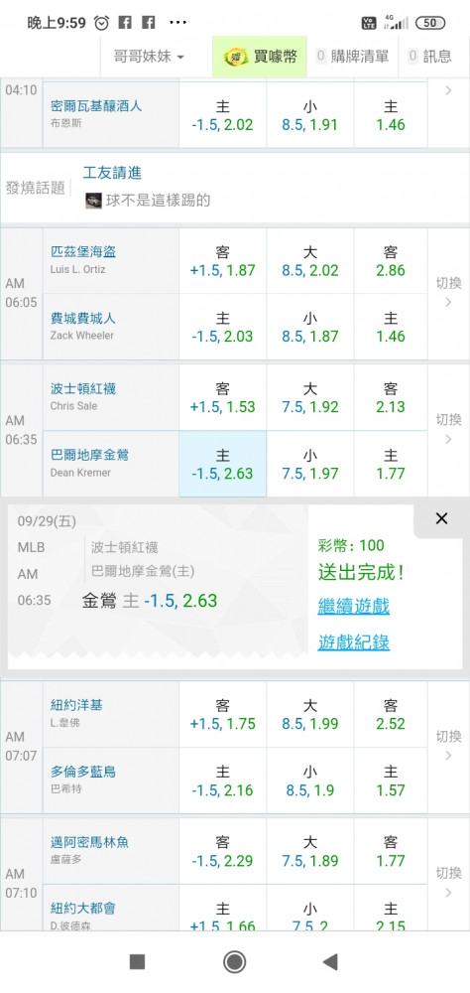
Task: Tap the coin icon beside 買噱幣
Action: 235,57
